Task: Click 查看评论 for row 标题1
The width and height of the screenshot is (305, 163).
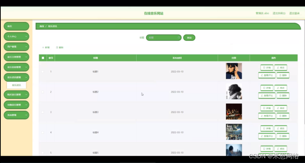Action: [x=267, y=75]
